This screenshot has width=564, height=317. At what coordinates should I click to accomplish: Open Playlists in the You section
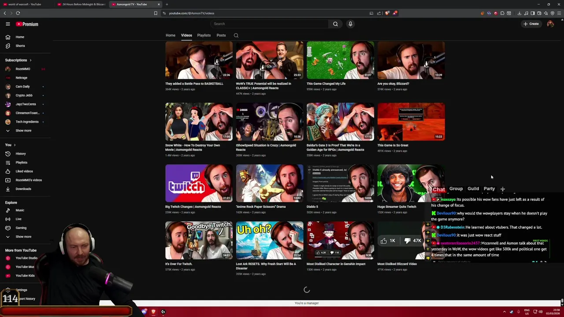coord(21,162)
